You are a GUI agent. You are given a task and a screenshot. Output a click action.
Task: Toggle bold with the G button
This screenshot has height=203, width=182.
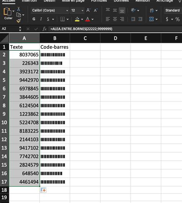pos(34,19)
